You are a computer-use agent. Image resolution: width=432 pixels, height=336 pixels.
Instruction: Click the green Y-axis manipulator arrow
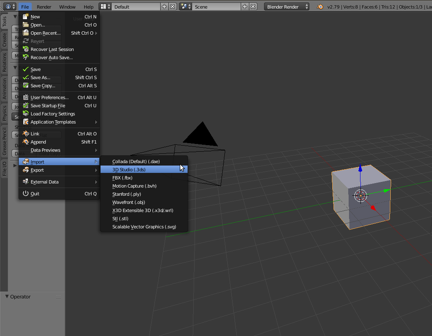pyautogui.click(x=387, y=190)
